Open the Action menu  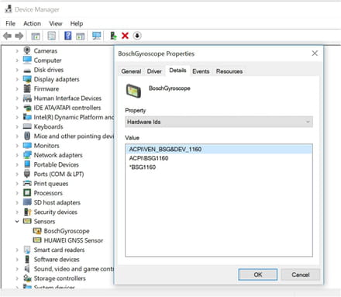pos(32,23)
